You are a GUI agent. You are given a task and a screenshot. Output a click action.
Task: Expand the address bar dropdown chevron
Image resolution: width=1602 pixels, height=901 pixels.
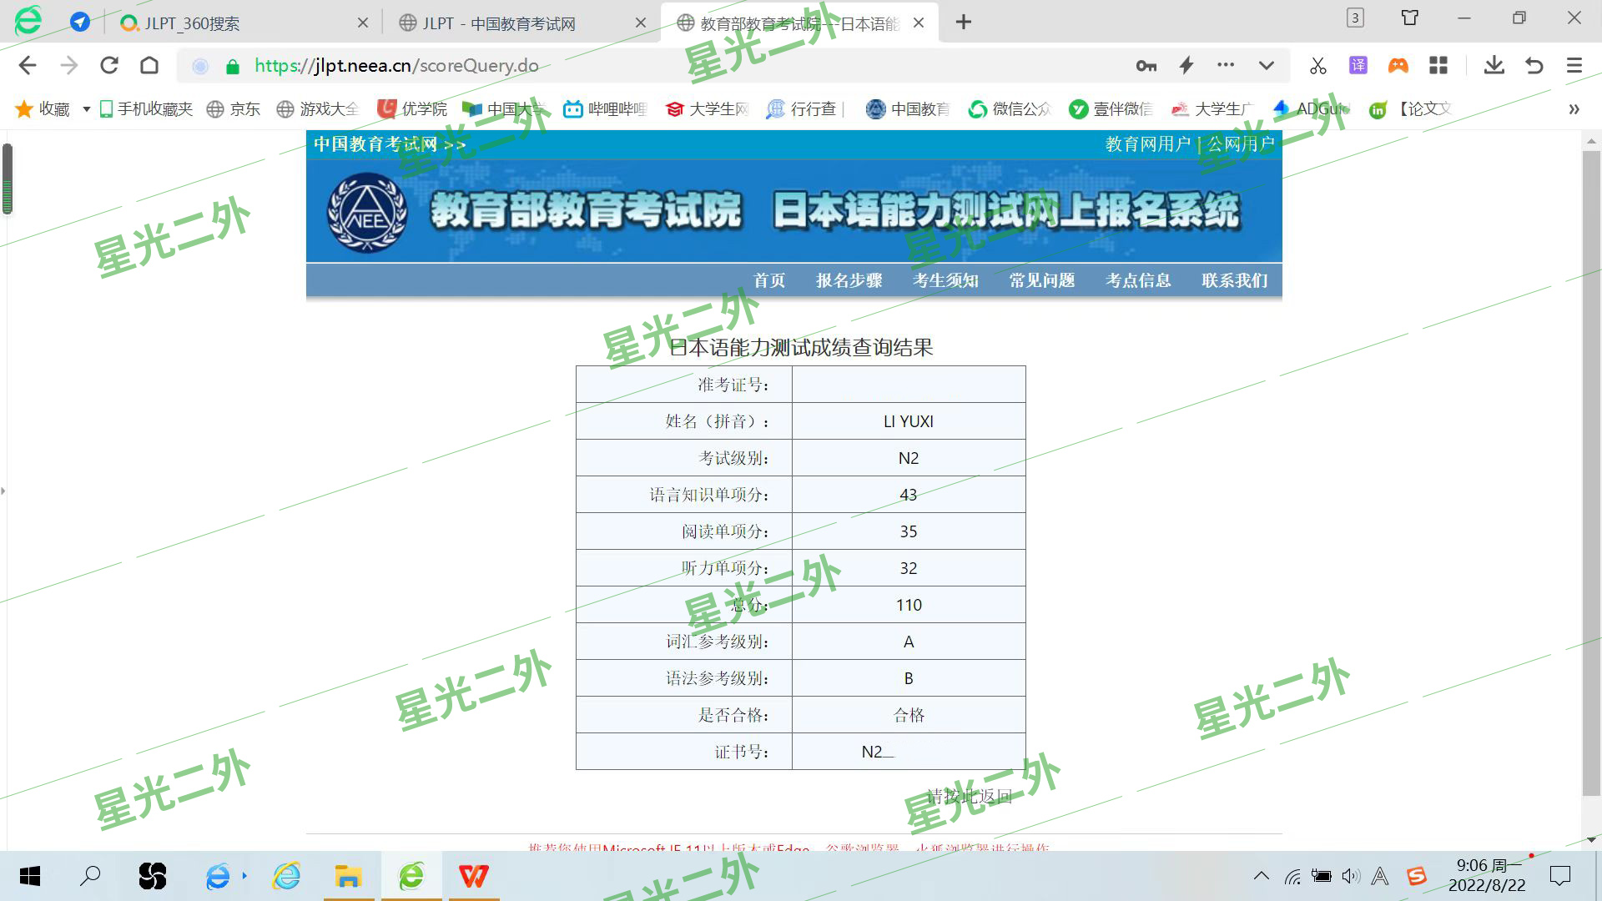[x=1267, y=66]
